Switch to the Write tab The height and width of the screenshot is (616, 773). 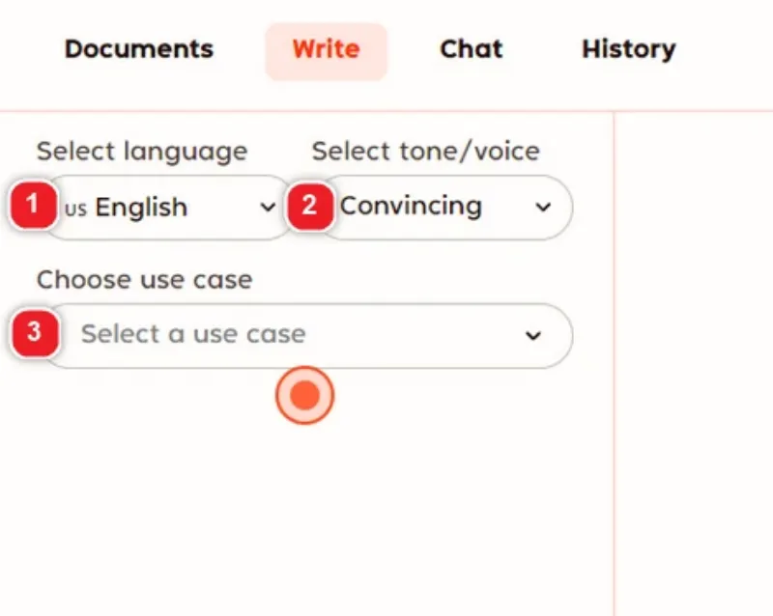click(x=327, y=51)
